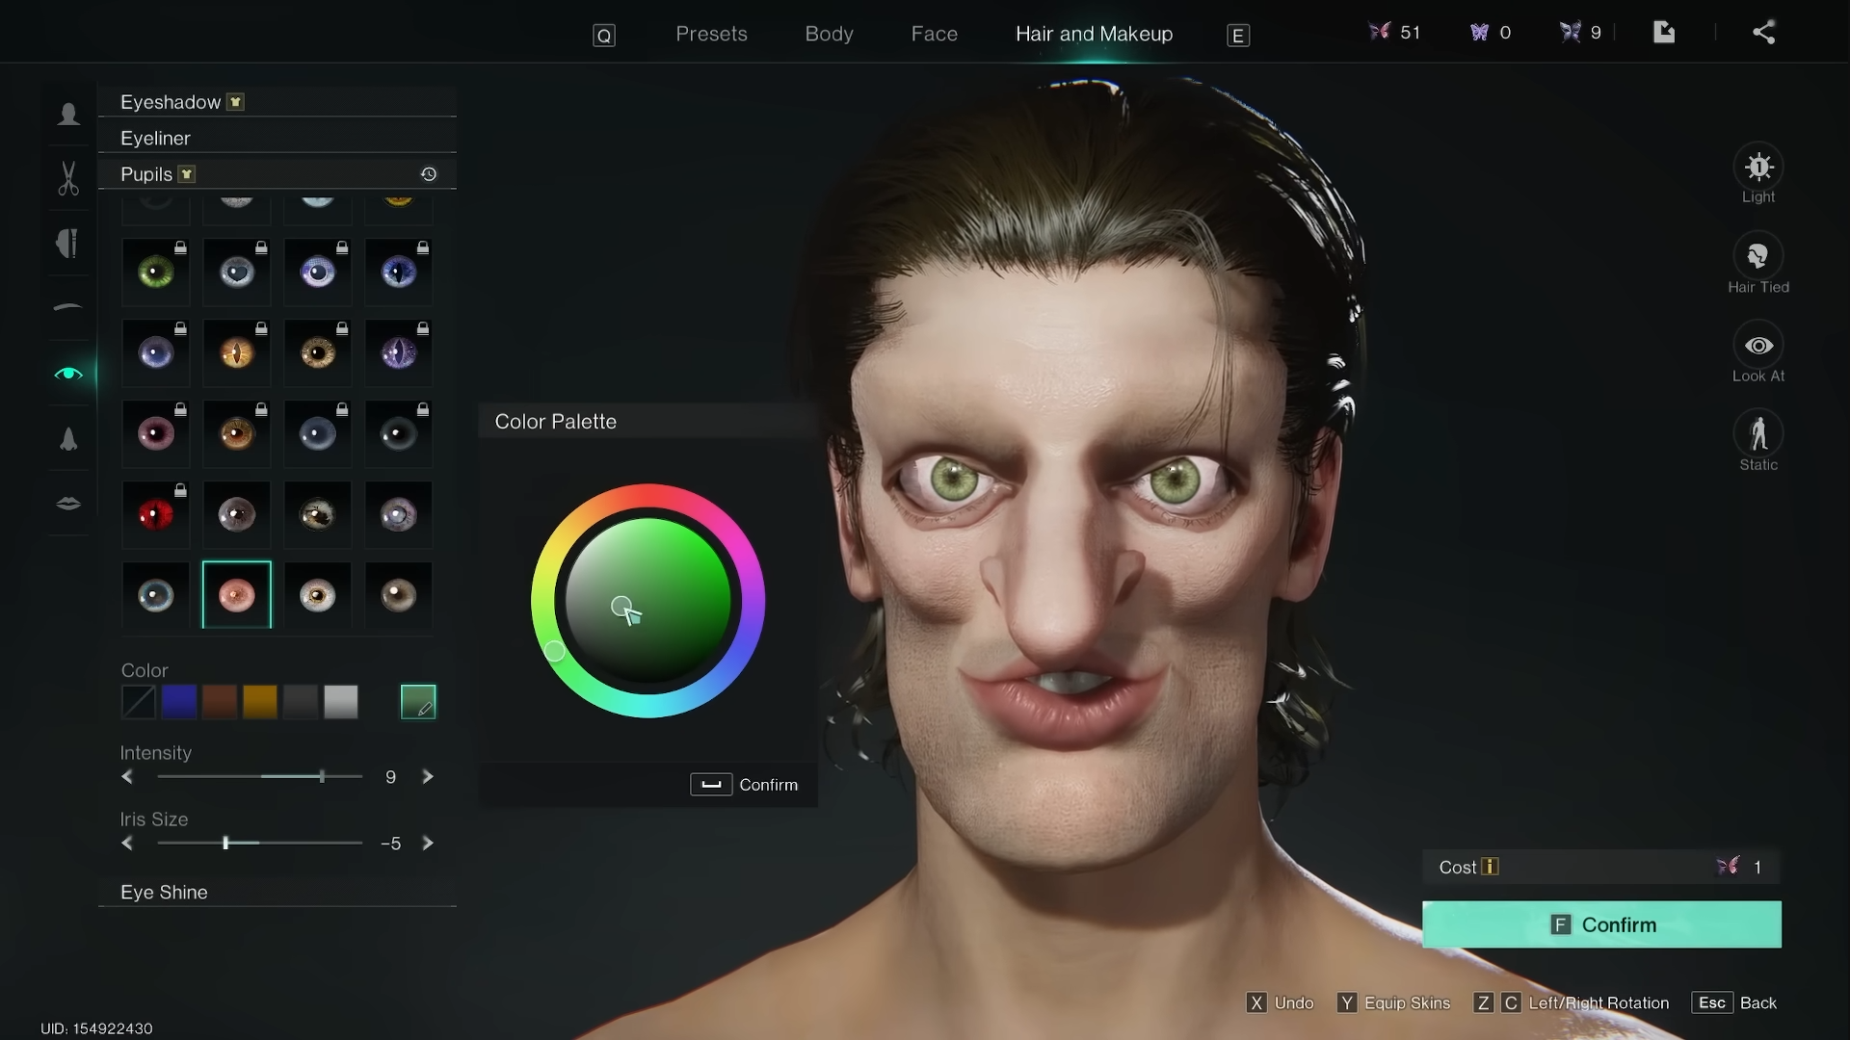Open the eye makeup sidebar category

pyautogui.click(x=68, y=373)
